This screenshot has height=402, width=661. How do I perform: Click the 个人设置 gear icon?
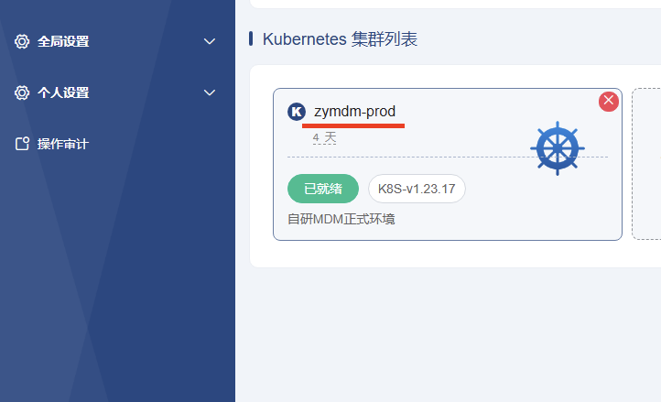22,92
